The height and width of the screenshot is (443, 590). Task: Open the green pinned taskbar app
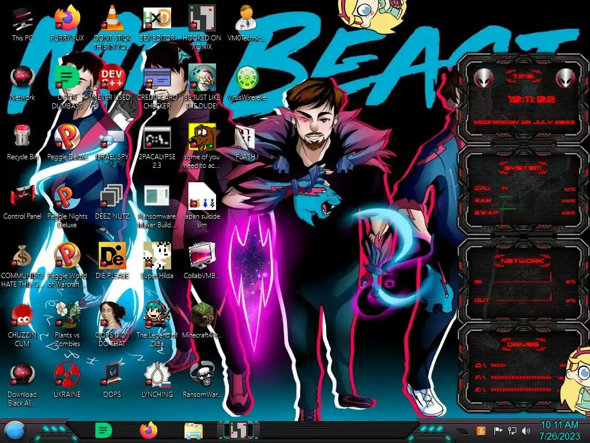tap(103, 430)
